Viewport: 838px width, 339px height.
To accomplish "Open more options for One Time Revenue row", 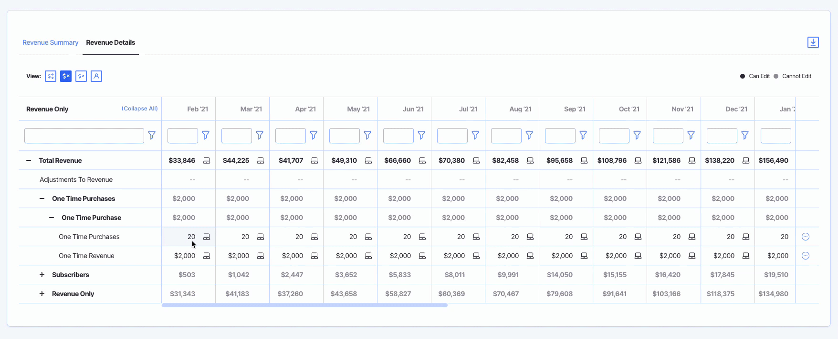I will [806, 256].
